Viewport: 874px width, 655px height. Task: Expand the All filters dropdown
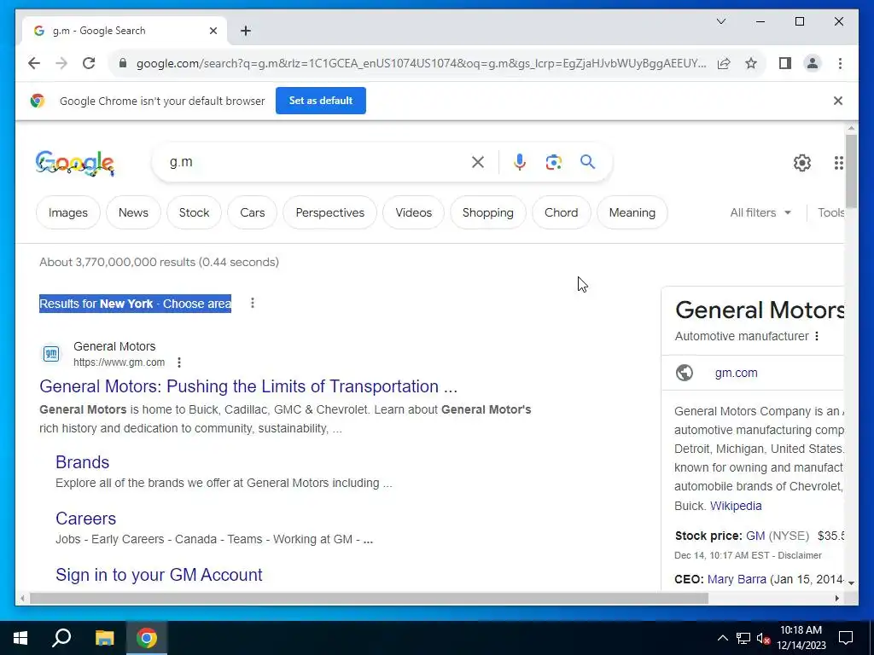pos(760,212)
